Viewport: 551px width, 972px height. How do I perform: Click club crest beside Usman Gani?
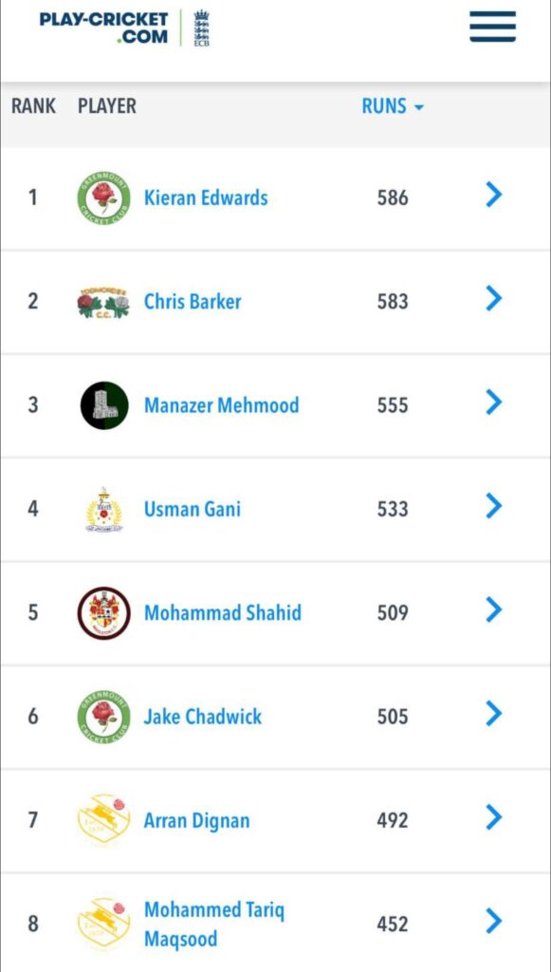(x=104, y=510)
